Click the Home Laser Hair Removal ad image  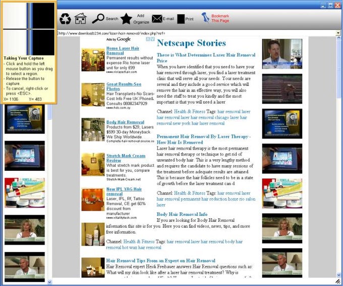[93, 60]
